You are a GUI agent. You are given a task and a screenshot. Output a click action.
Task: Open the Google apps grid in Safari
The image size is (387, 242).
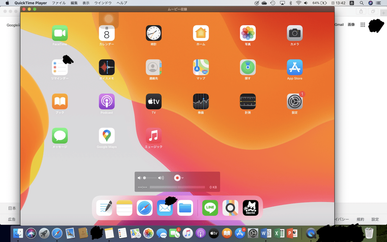(363, 25)
